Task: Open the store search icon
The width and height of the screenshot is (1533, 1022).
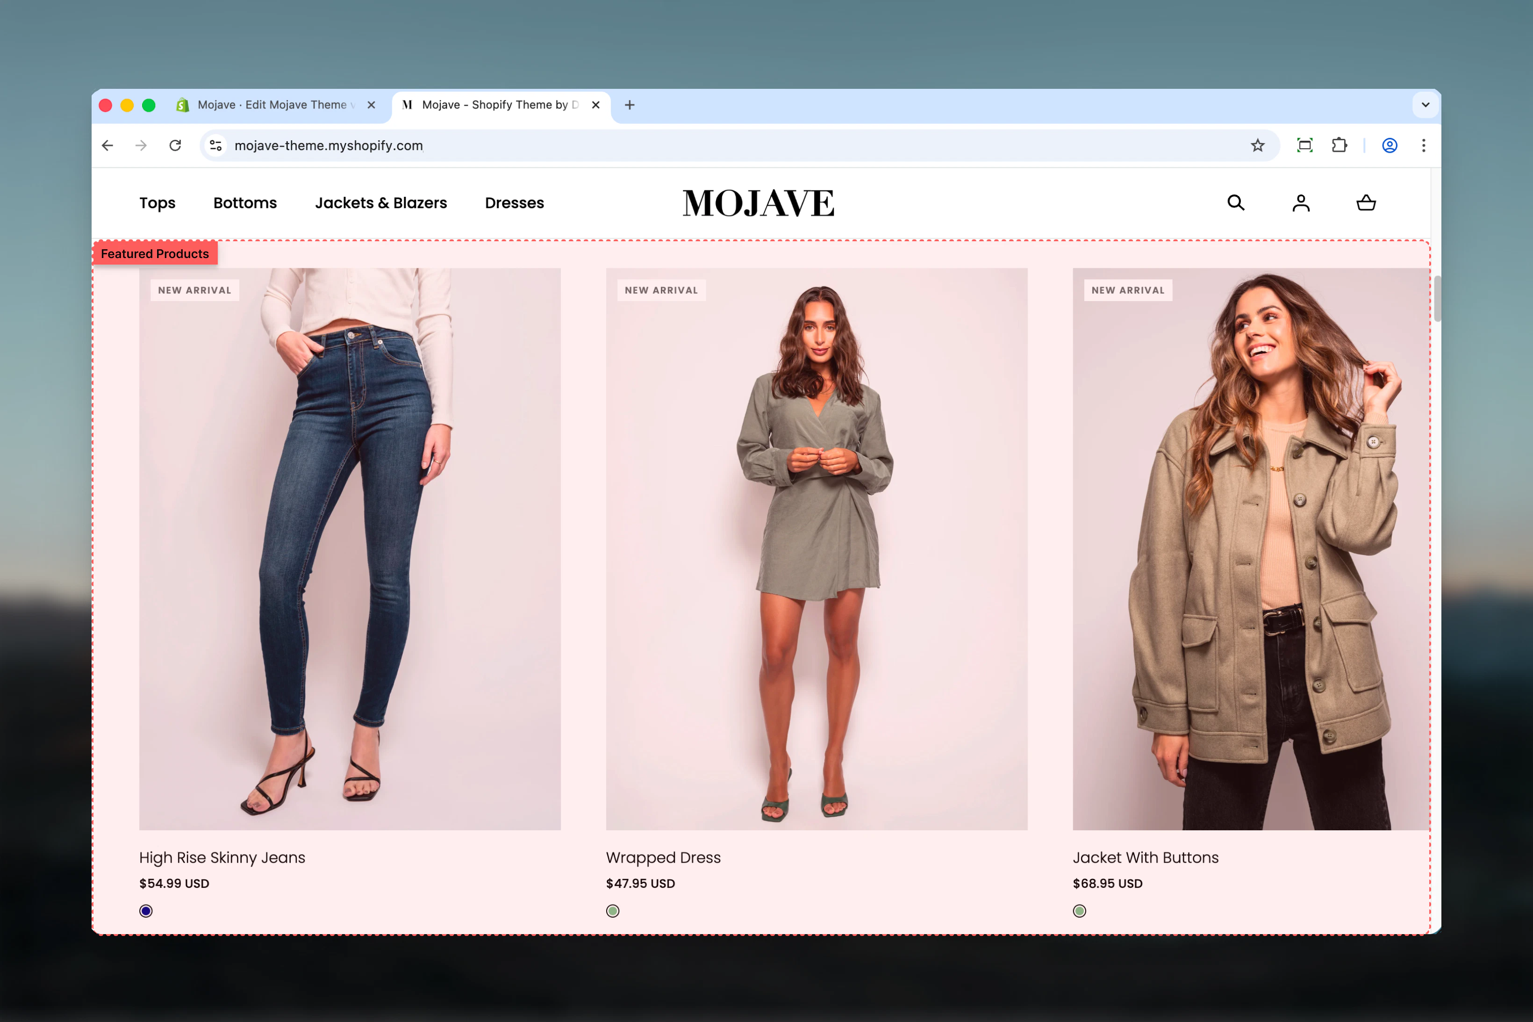Action: [x=1236, y=203]
